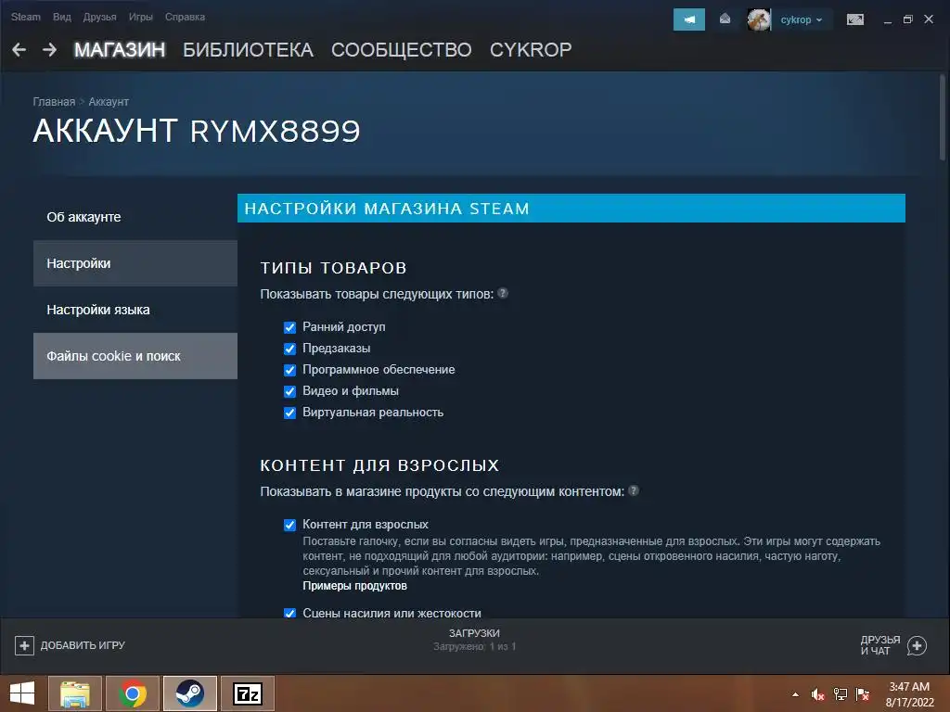
Task: Go back with the left arrow
Action: click(19, 50)
